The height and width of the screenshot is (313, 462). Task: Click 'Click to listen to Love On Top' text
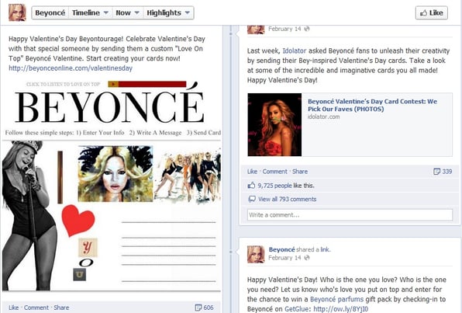tap(64, 84)
